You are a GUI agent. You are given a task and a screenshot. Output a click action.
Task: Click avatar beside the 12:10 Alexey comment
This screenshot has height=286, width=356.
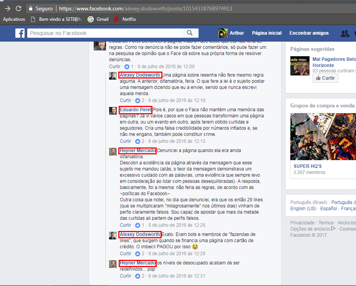113,76
